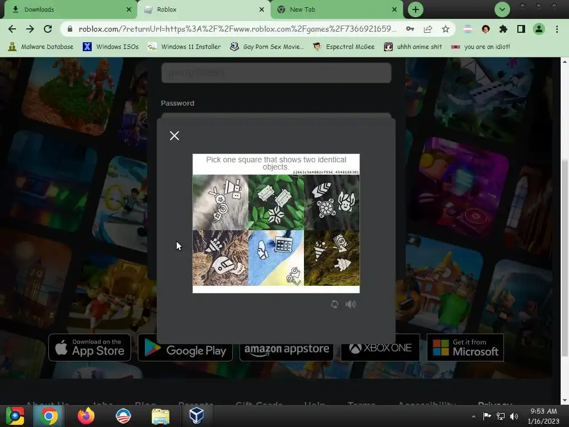The height and width of the screenshot is (427, 569).
Task: View site info via the lock icon
Action: (71, 29)
